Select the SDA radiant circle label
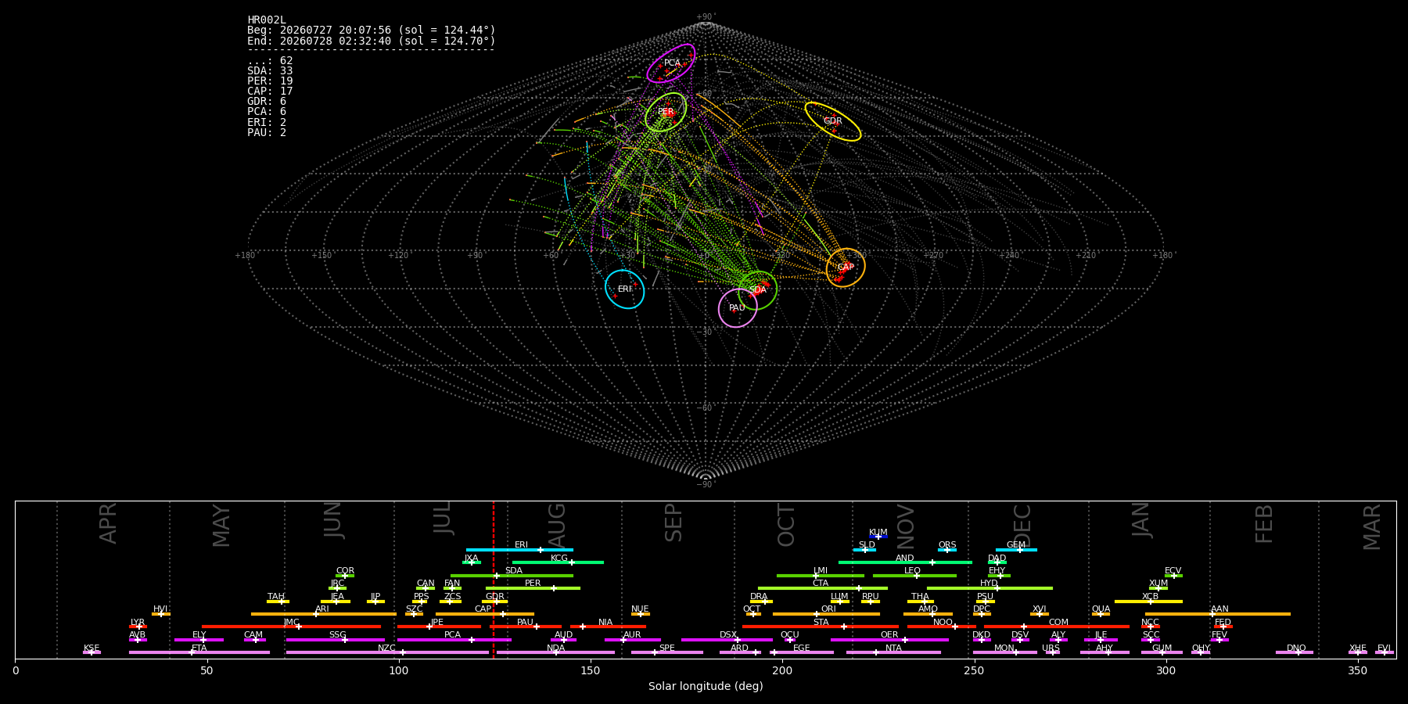 click(758, 290)
